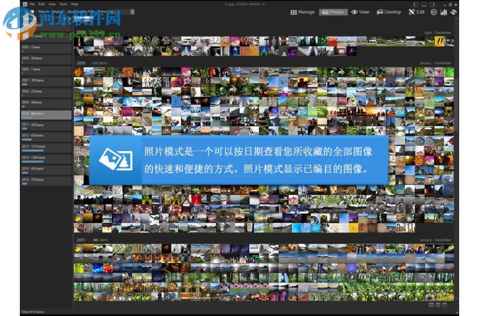Select the 2004 - 38 items year row
This screenshot has width=479, height=316.
tap(46, 60)
